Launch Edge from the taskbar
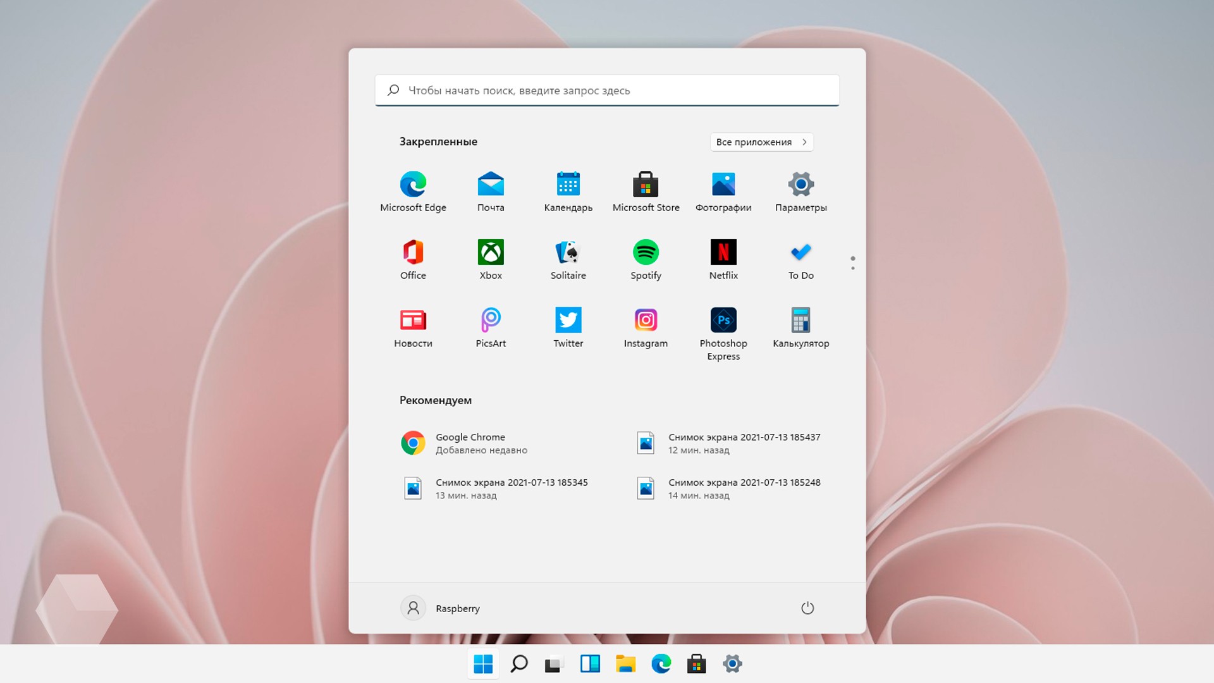 pos(661,664)
